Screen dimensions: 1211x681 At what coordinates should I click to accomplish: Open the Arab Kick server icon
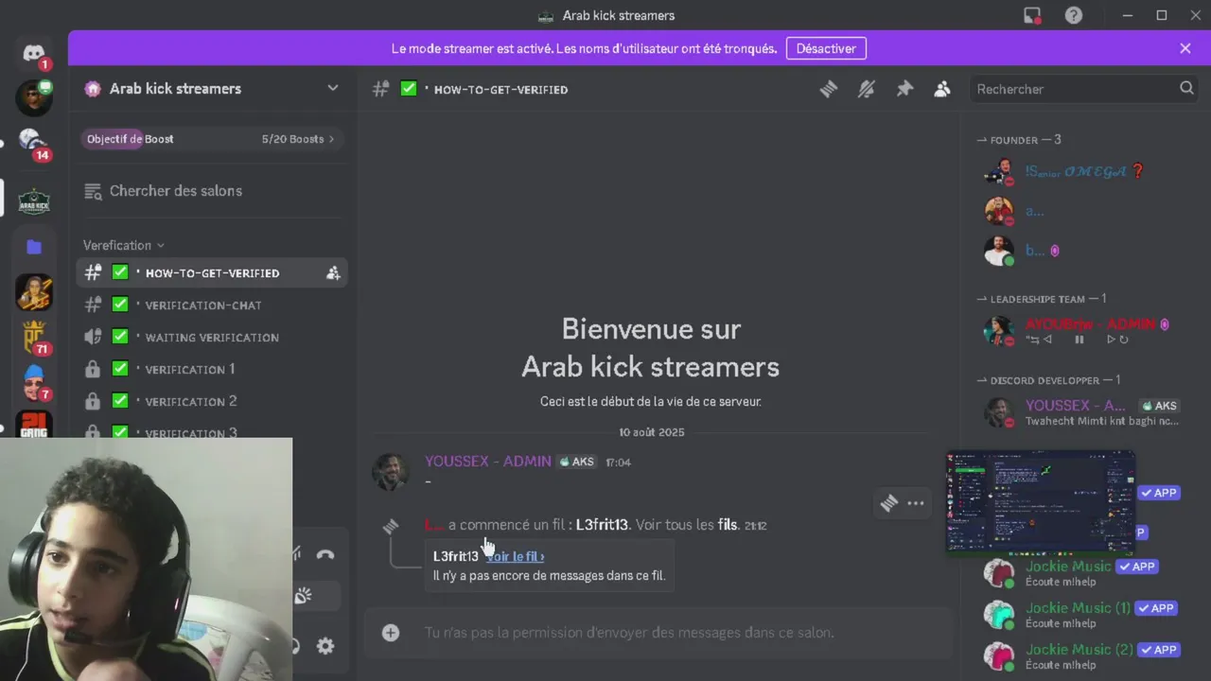34,201
